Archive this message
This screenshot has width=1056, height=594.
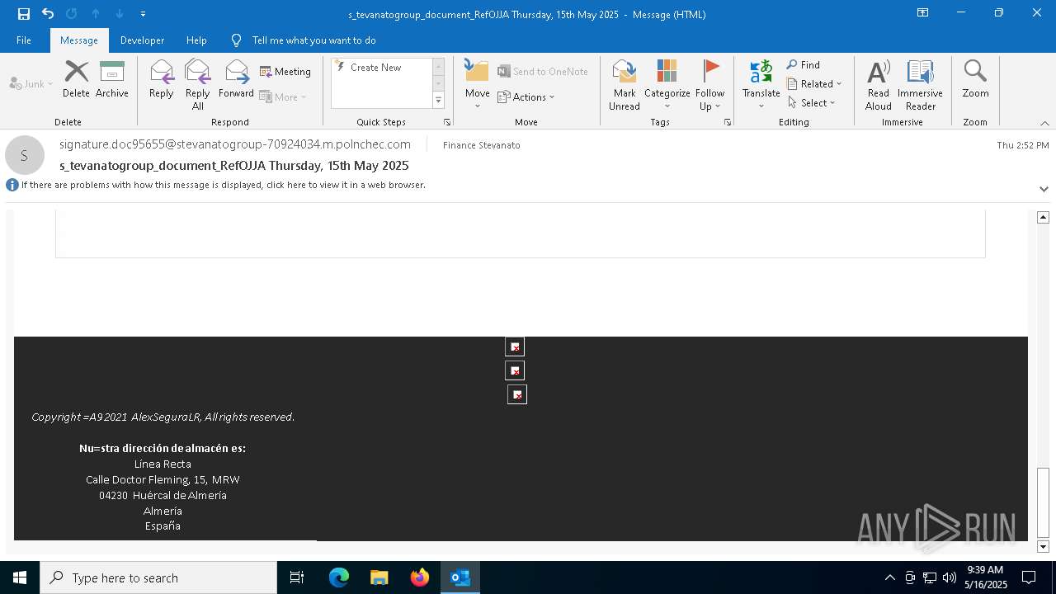pos(111,79)
